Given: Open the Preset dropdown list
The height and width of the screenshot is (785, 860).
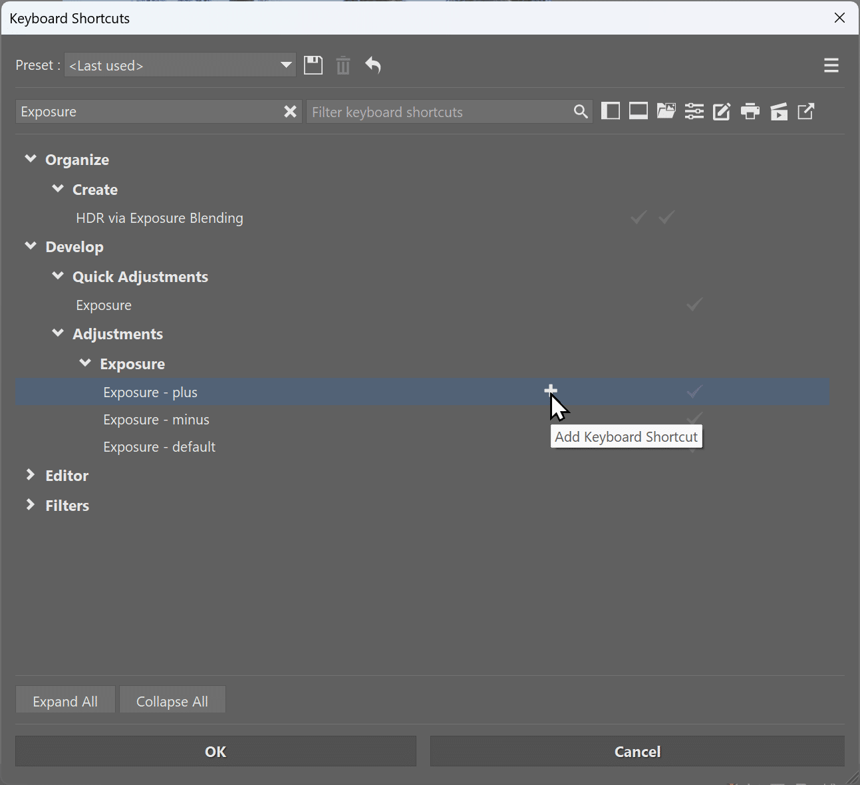Looking at the screenshot, I should 286,65.
